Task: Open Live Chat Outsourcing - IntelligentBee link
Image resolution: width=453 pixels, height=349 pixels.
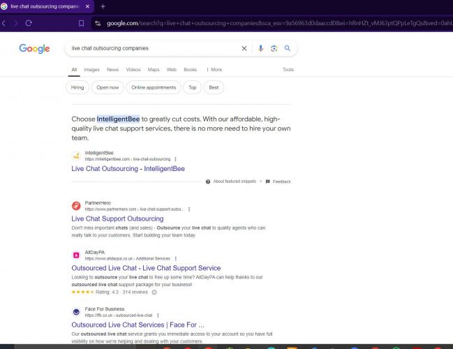Action: pyautogui.click(x=128, y=169)
